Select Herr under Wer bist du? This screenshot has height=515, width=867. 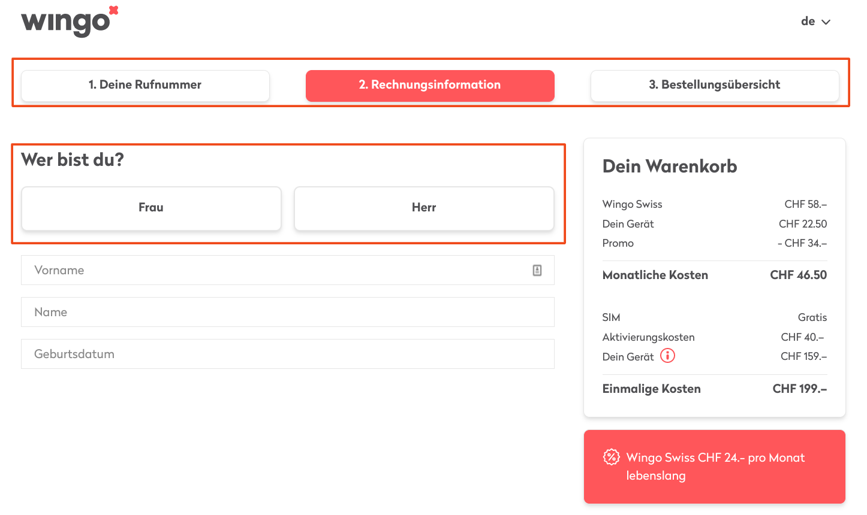(x=424, y=208)
